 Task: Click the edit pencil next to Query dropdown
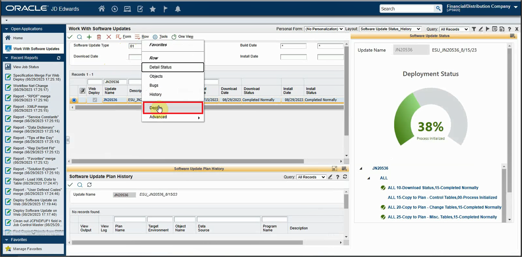(x=481, y=29)
